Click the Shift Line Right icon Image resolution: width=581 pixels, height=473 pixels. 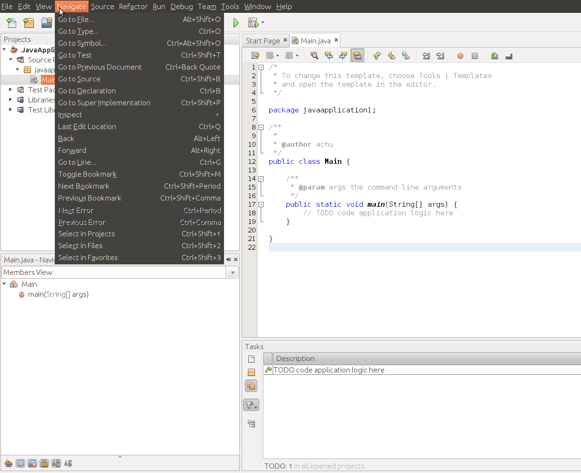pyautogui.click(x=440, y=56)
